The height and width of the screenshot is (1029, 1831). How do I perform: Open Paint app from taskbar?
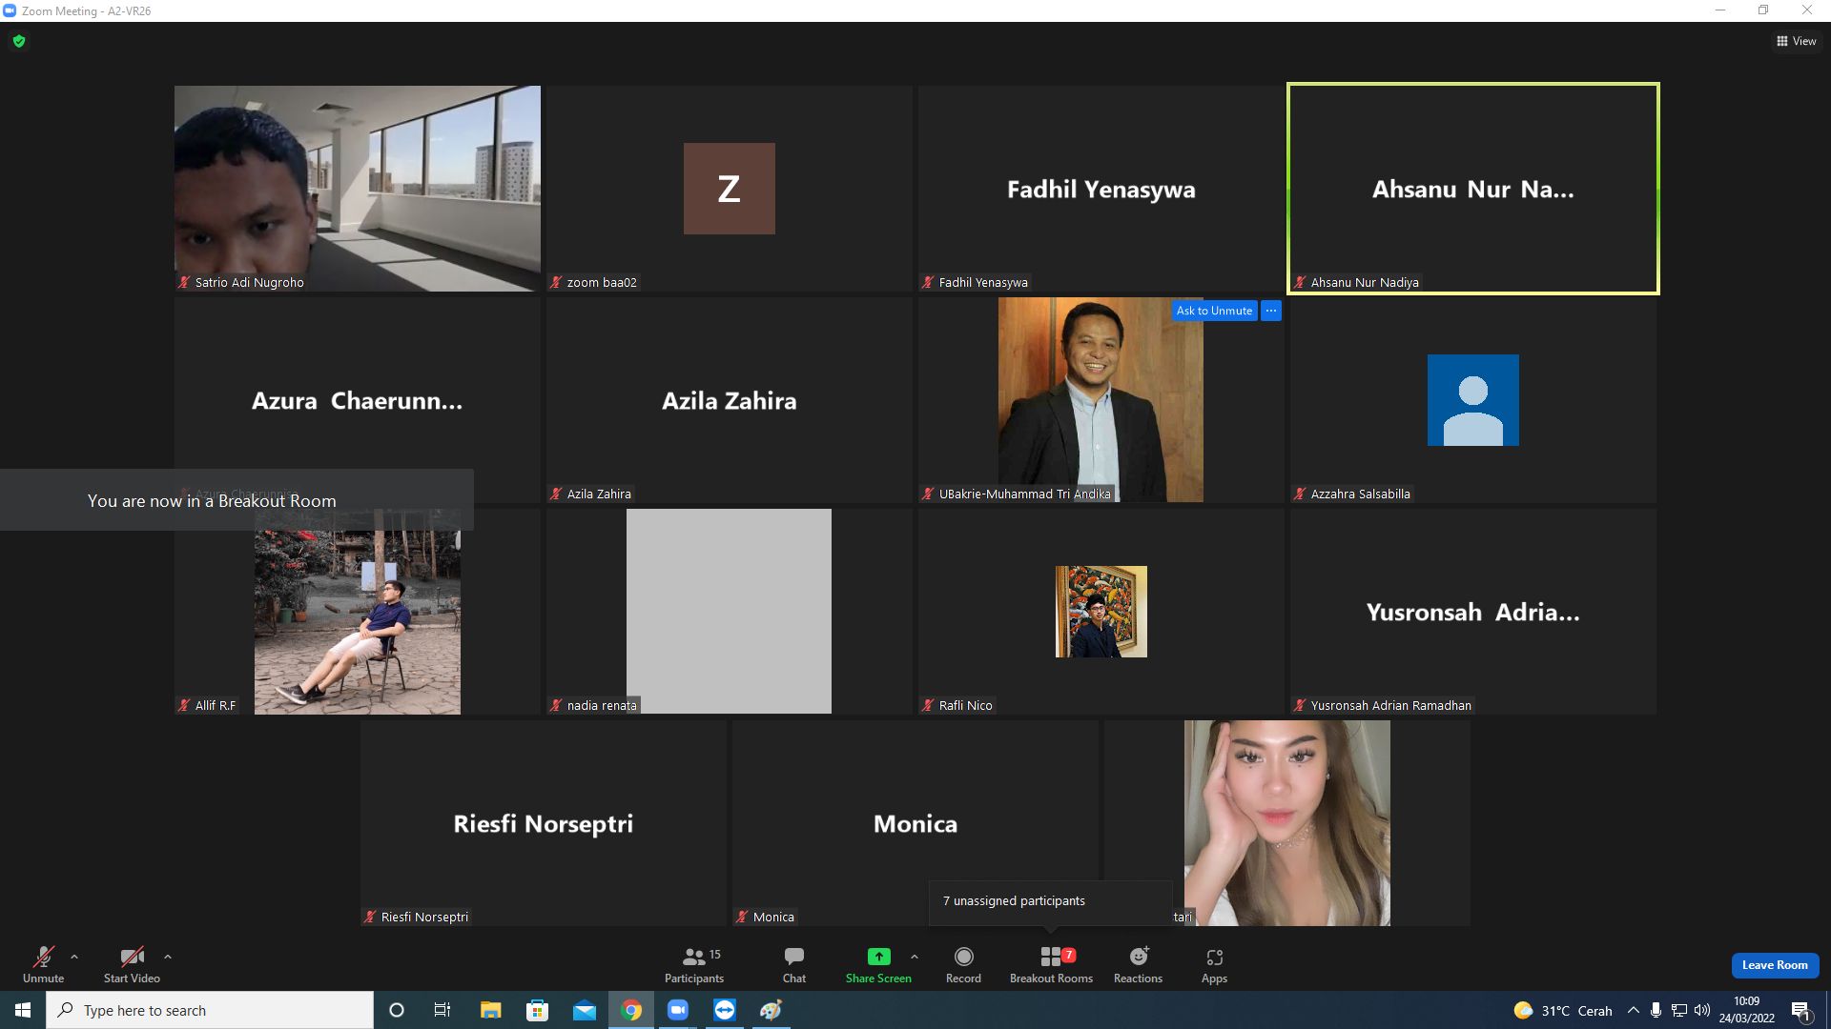click(771, 1010)
